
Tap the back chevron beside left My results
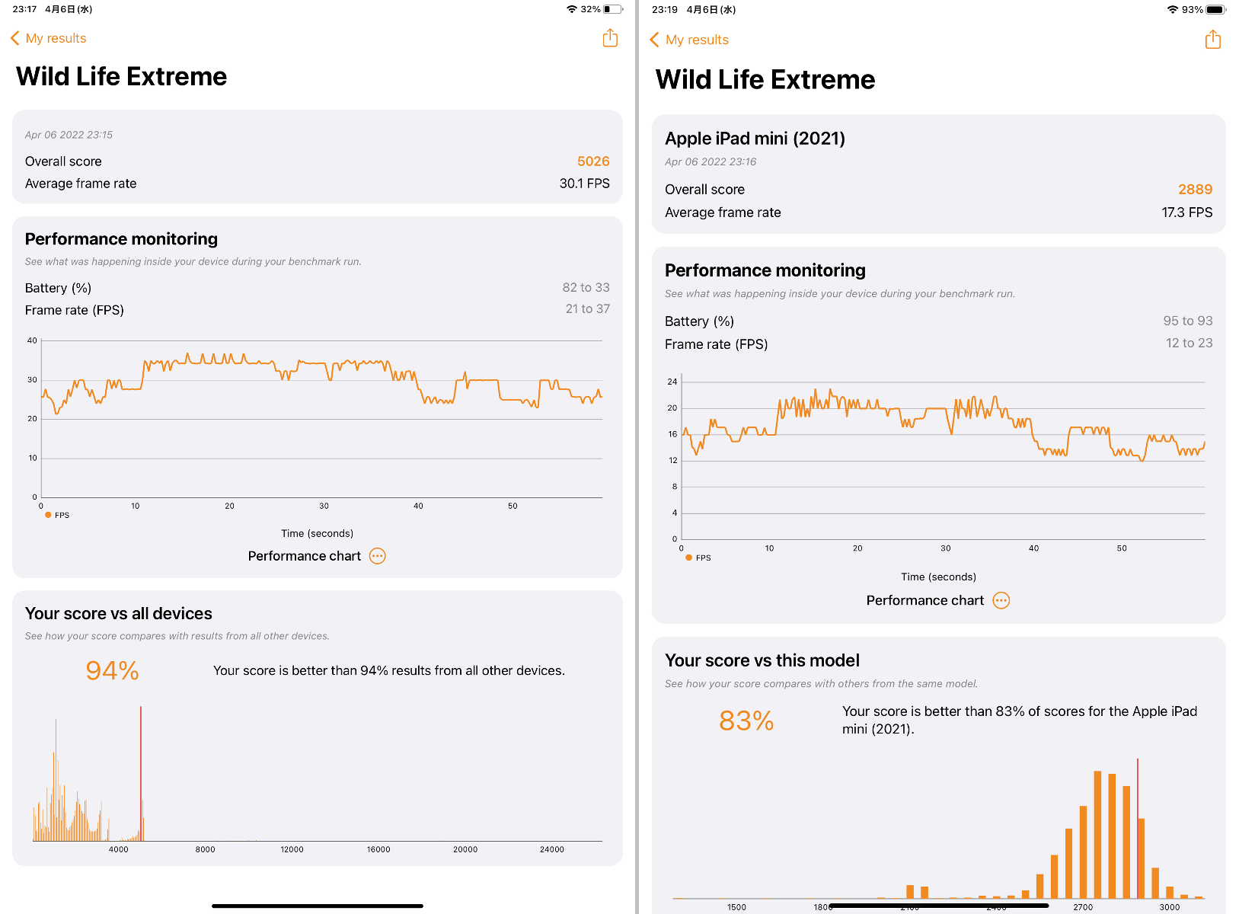pyautogui.click(x=14, y=37)
